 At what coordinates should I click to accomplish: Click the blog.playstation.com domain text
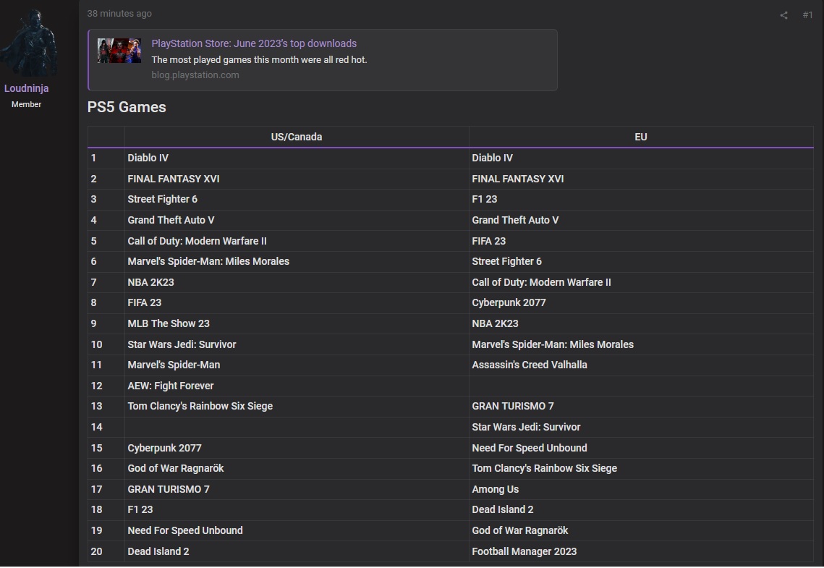[x=195, y=75]
